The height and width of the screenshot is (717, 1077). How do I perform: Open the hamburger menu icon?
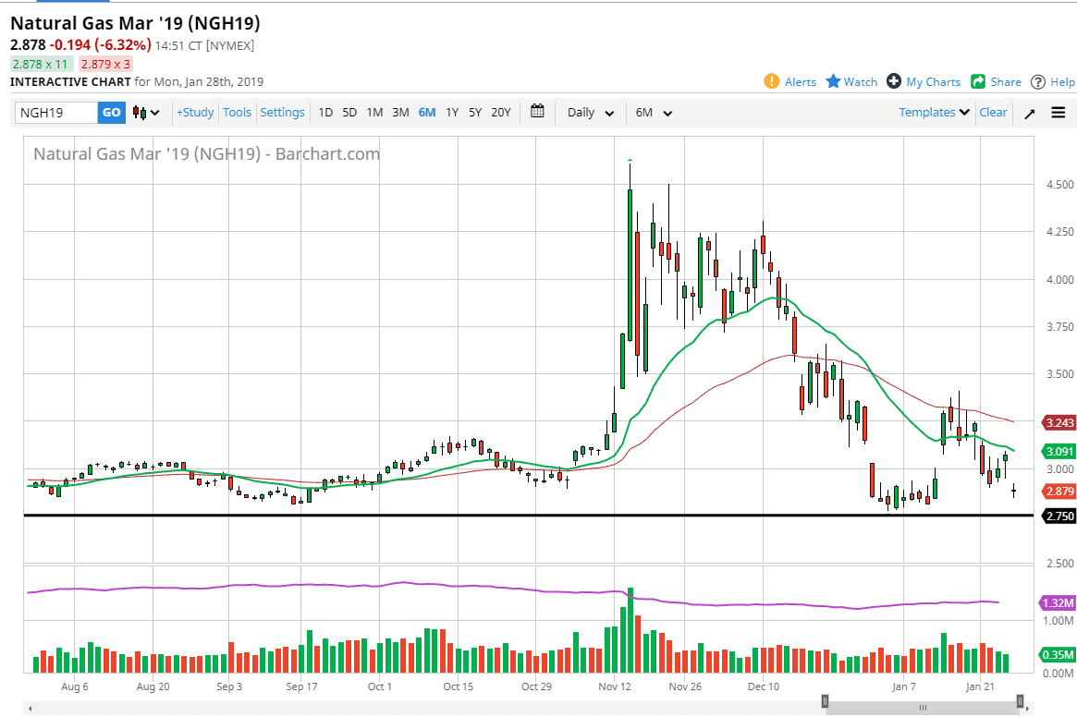[1059, 113]
